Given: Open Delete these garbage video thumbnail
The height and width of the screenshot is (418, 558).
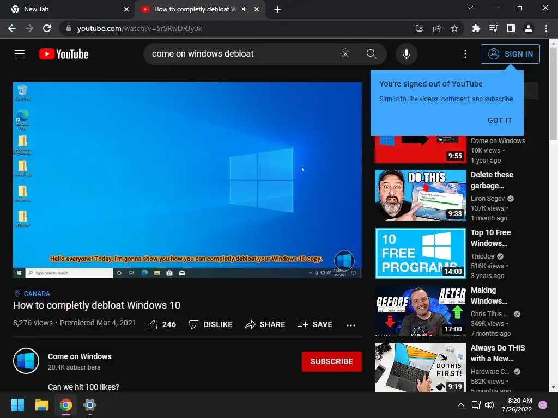Looking at the screenshot, I should pos(420,195).
